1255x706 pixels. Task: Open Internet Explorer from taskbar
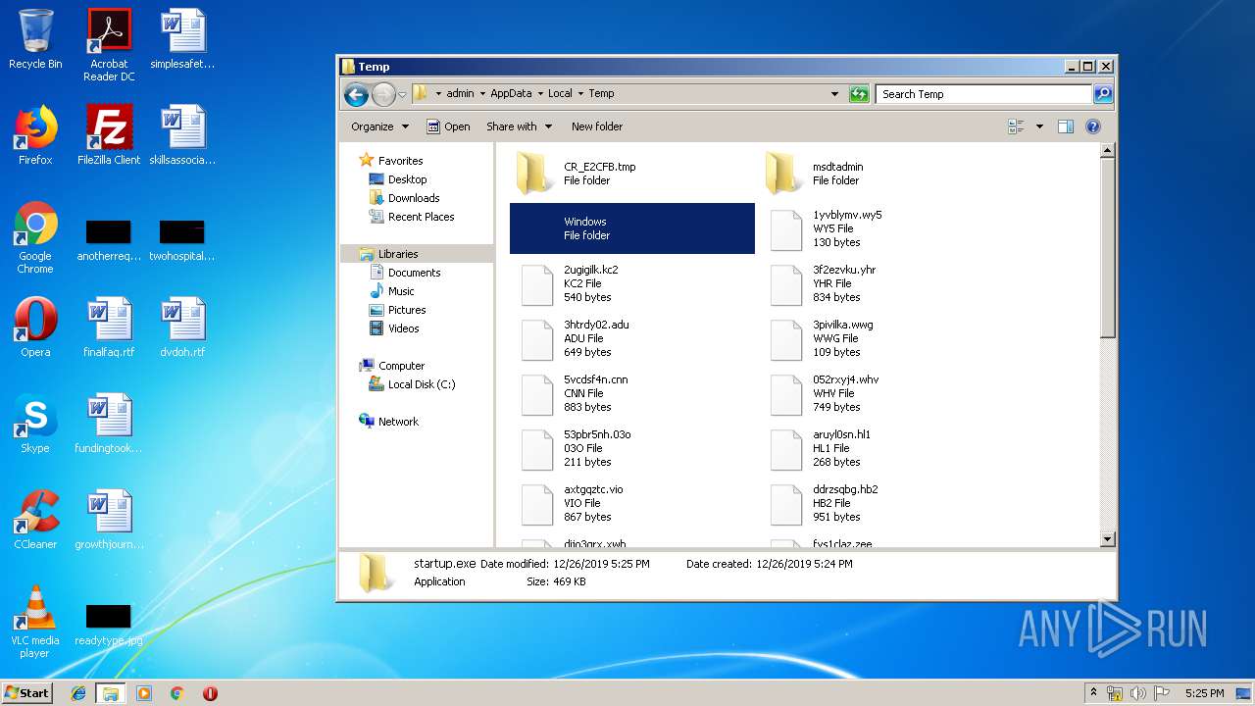coord(78,693)
